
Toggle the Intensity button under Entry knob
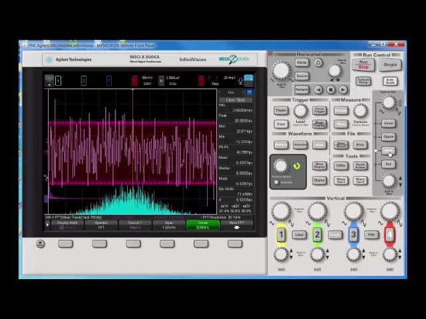(x=276, y=182)
